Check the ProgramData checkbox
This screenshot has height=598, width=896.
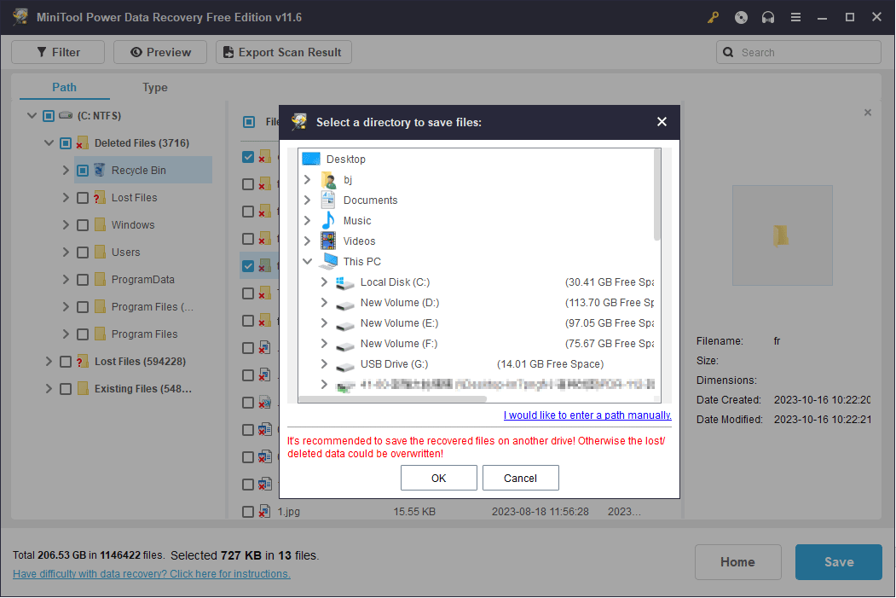(83, 280)
